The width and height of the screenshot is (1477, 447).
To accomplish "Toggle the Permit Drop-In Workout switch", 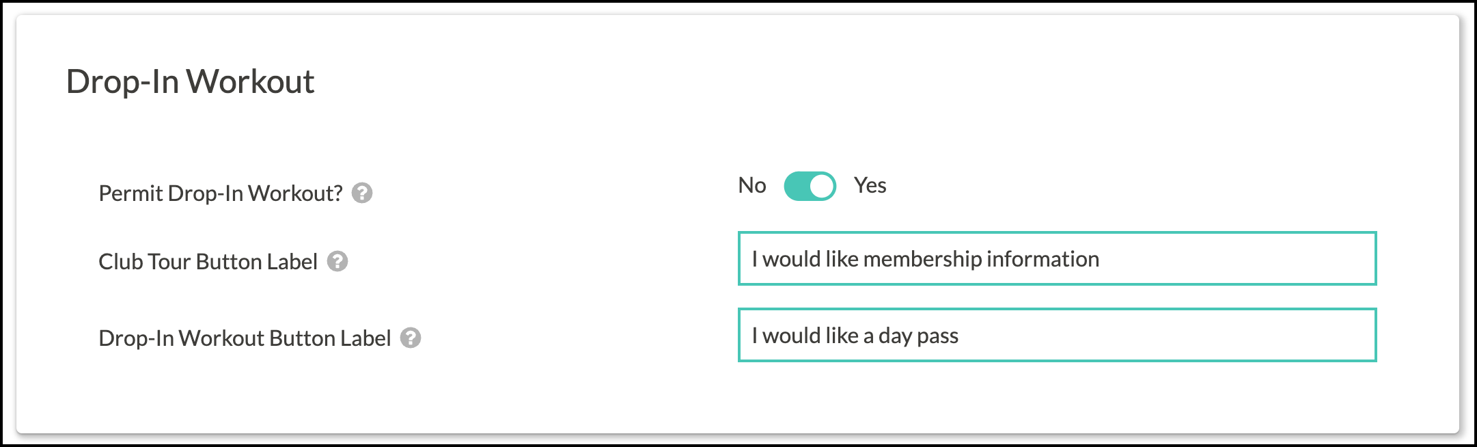I will point(810,186).
